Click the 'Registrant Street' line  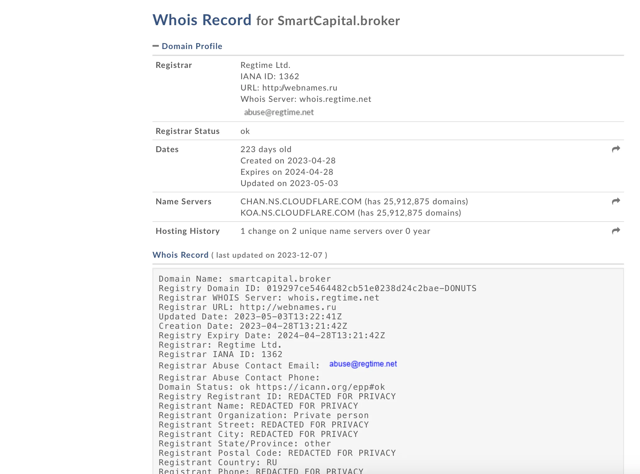click(263, 425)
